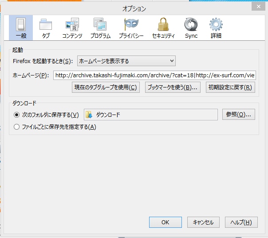
Task: Select 次のフォルダに保存する radio button
Action: (16, 115)
